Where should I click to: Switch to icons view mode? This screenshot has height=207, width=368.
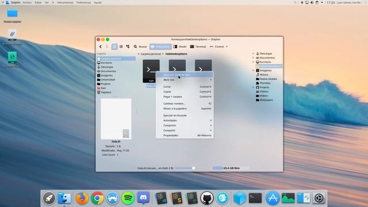pos(114,47)
